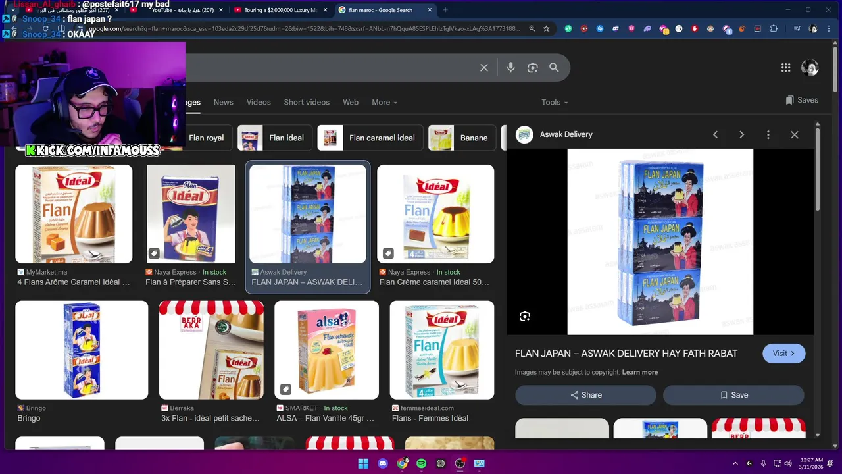Expand the More search types dropdown

pos(384,102)
